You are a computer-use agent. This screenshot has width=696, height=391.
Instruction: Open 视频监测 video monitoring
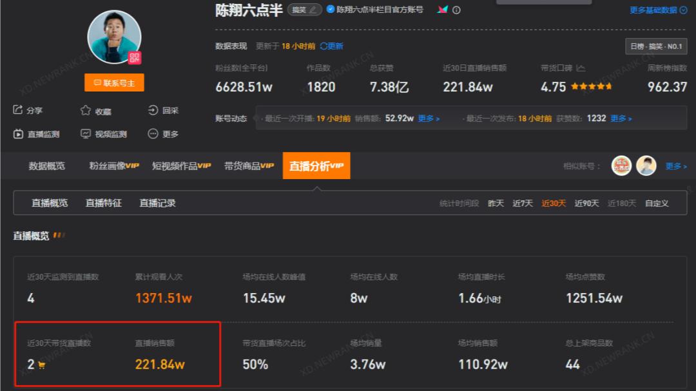(97, 133)
